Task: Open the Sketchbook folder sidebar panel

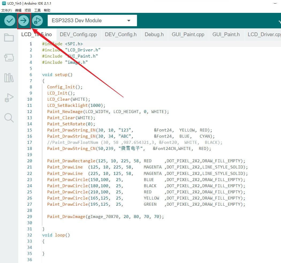Action: (x=9, y=37)
